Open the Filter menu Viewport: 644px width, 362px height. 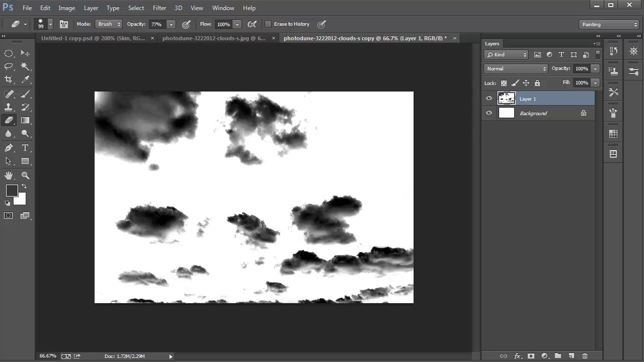pyautogui.click(x=159, y=8)
